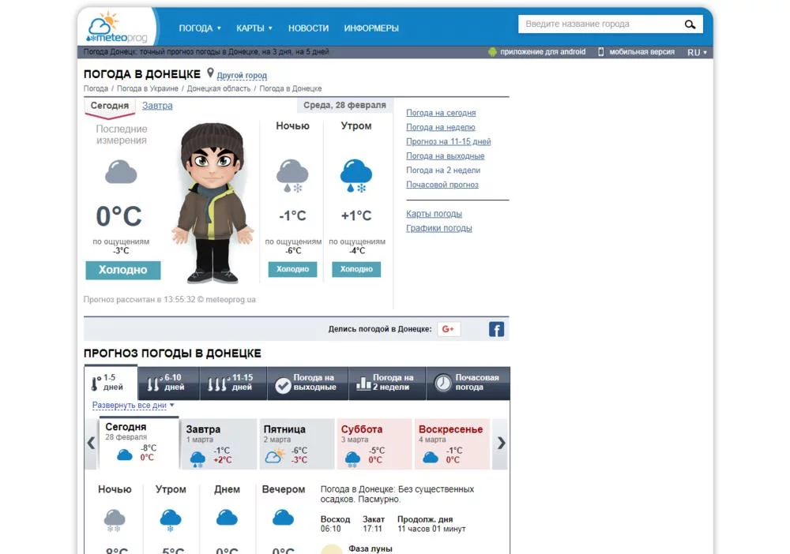This screenshot has width=790, height=554.
Task: Click Saturday's snow cloud icon
Action: [x=352, y=459]
